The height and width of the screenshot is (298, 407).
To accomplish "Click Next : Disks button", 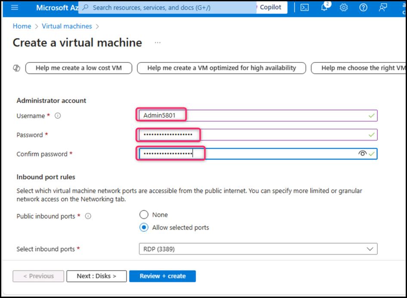I will 96,276.
